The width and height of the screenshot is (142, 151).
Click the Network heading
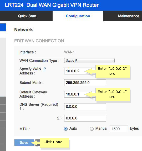point(24,30)
